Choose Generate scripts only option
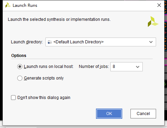167x128 pixels. [20, 78]
